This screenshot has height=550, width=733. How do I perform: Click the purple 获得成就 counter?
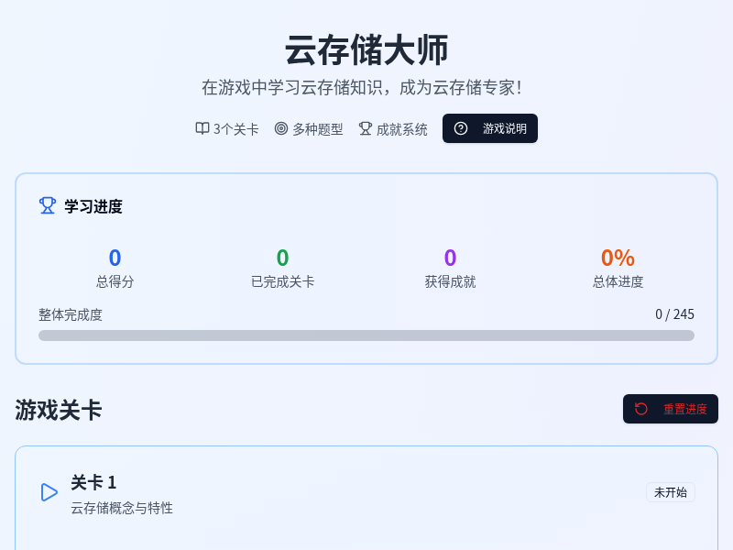[x=448, y=258]
